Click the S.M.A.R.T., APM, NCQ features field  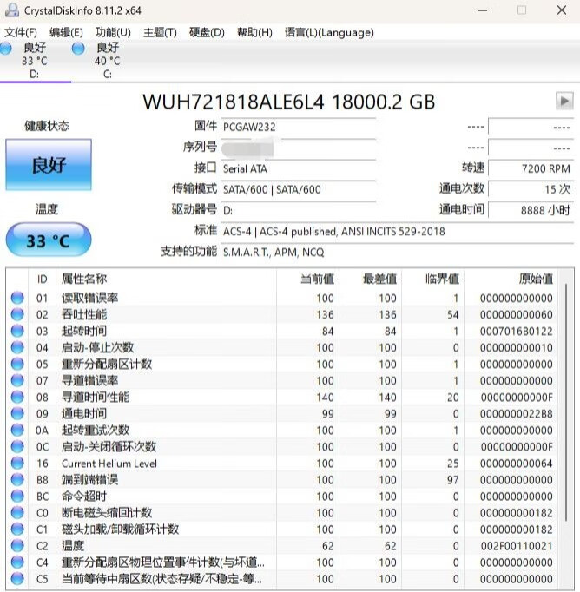point(398,252)
